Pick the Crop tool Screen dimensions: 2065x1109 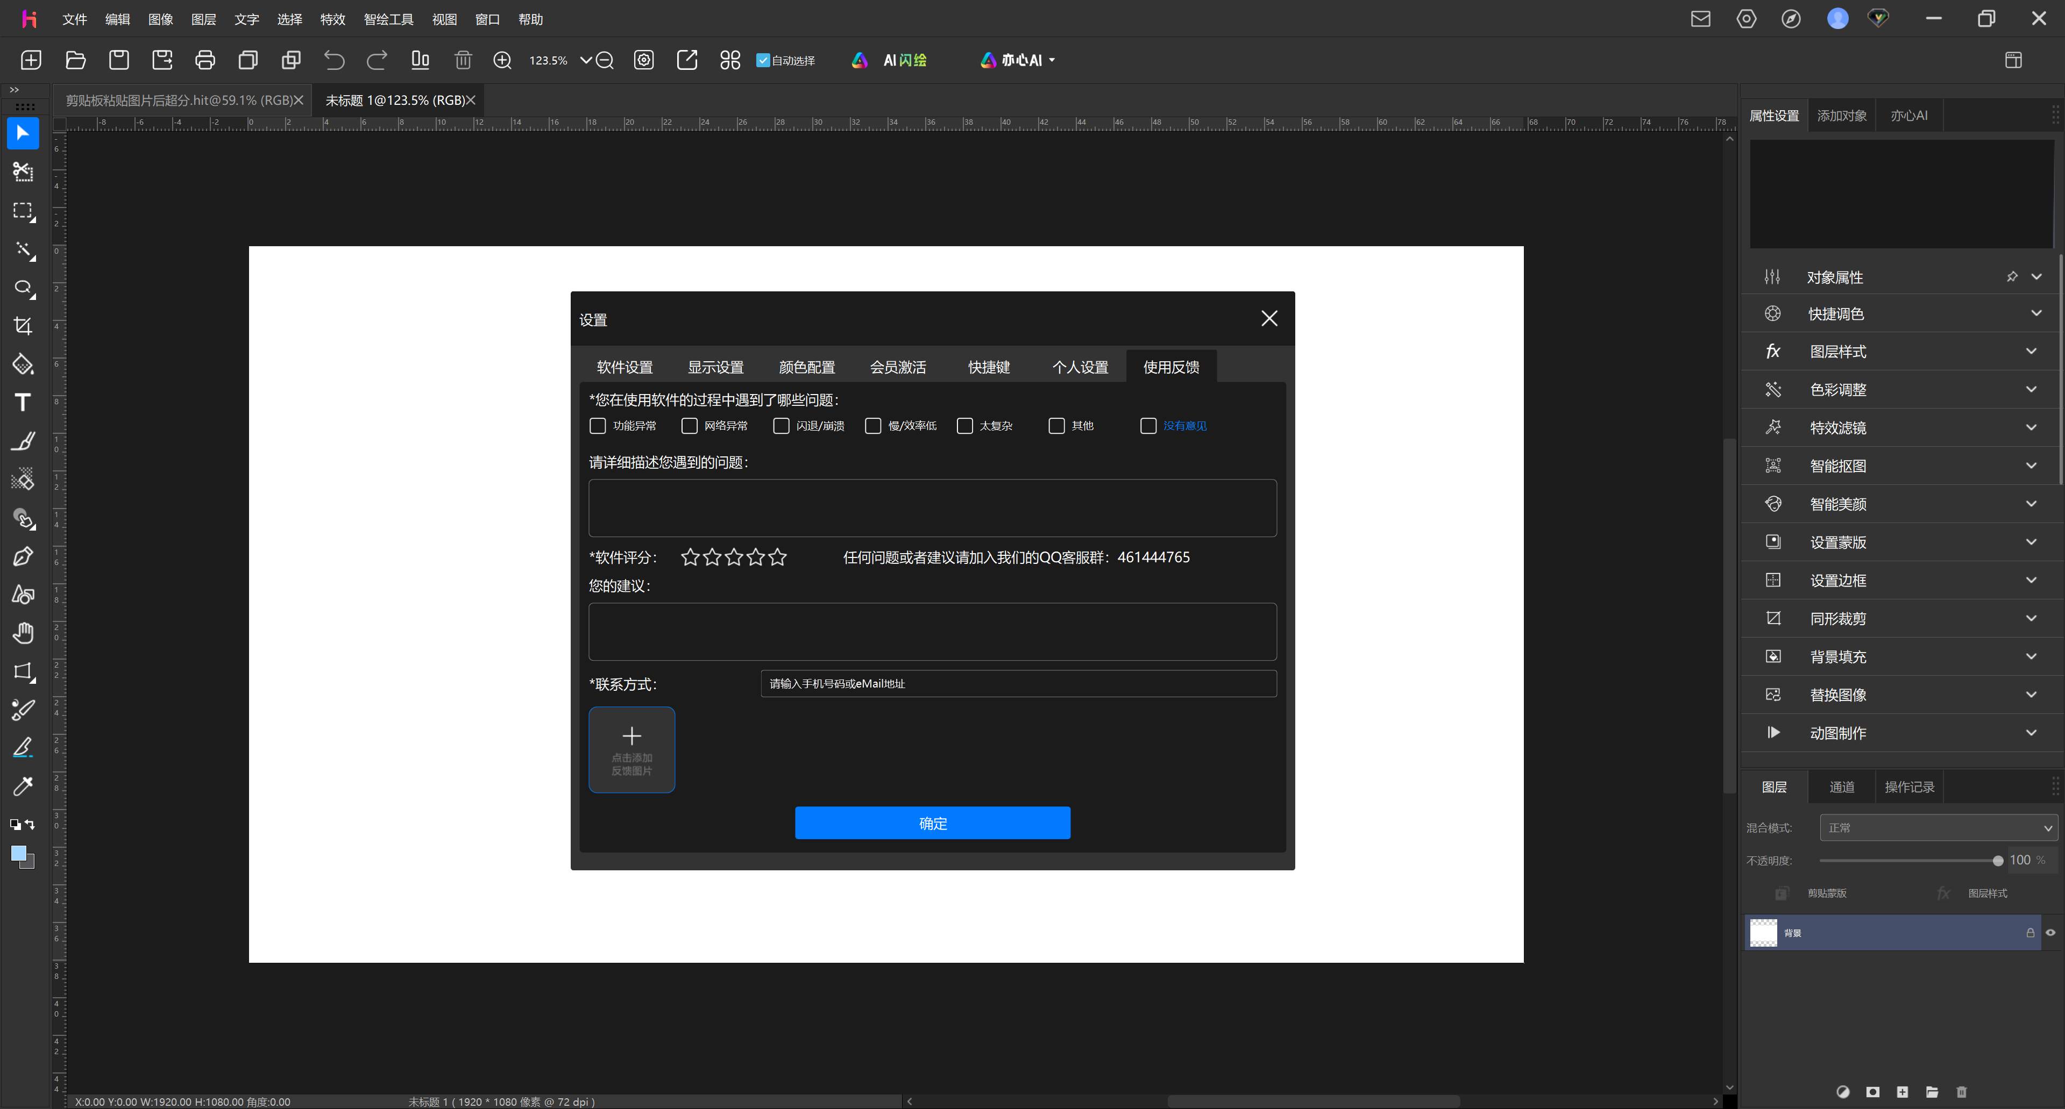[x=23, y=326]
